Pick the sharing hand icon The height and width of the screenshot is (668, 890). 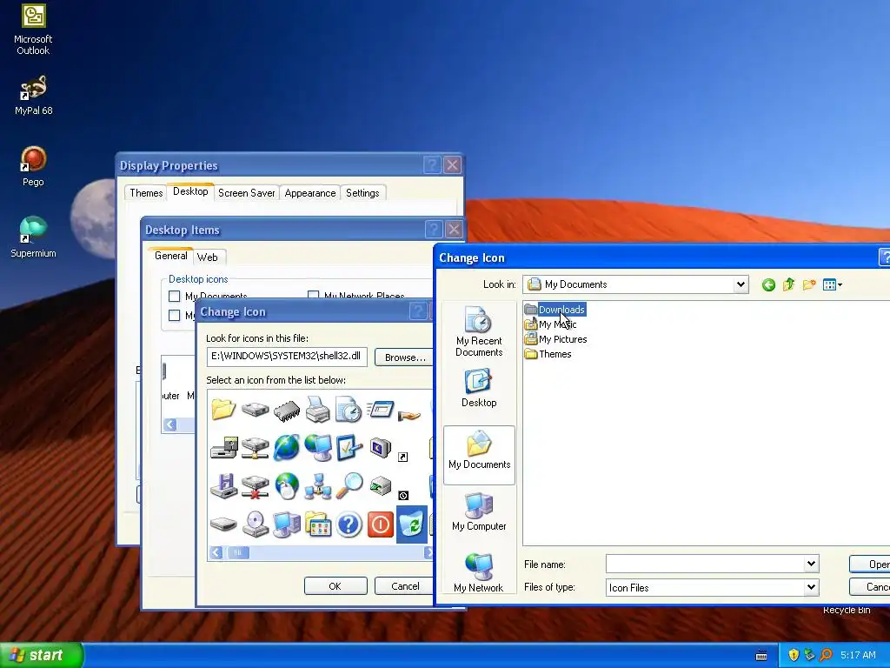(x=409, y=415)
